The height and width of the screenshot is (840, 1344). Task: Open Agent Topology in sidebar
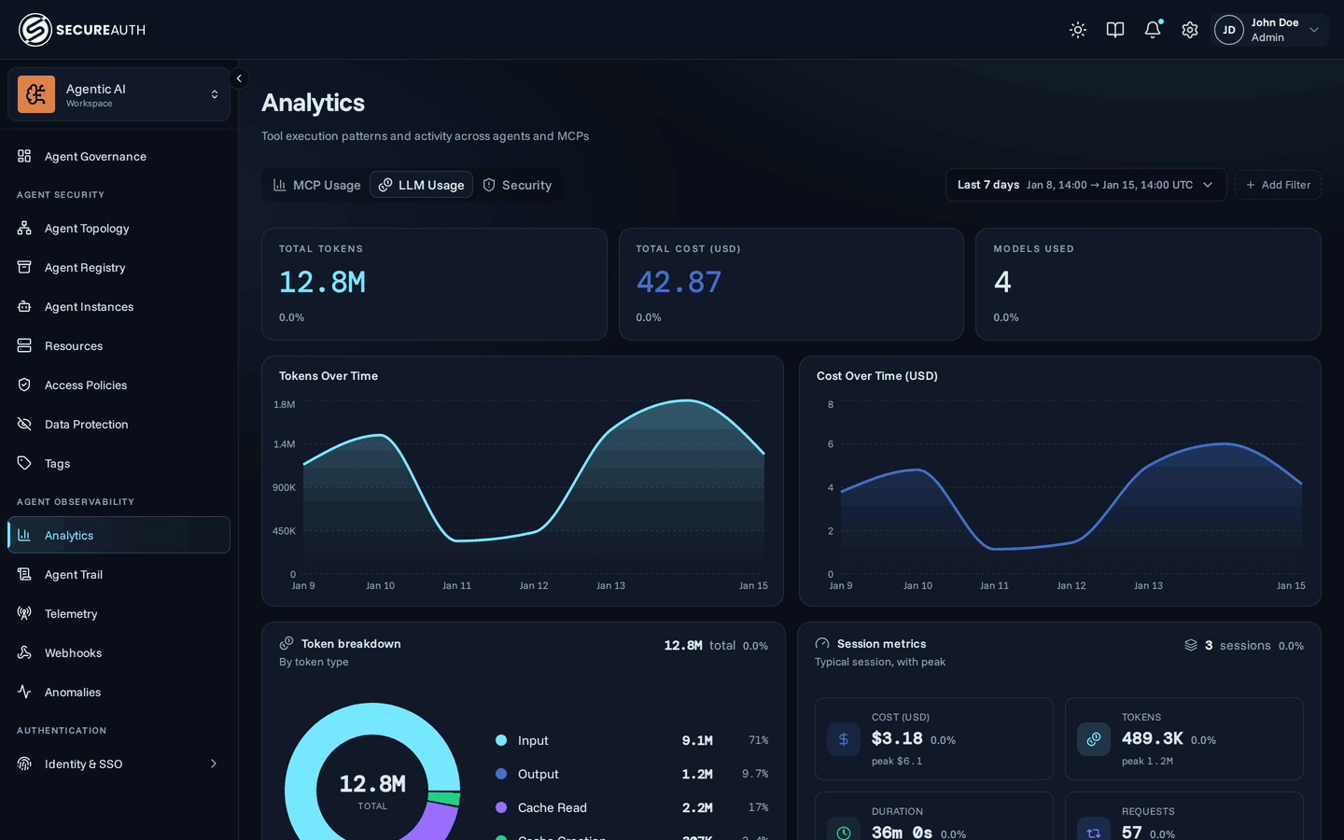(x=119, y=228)
